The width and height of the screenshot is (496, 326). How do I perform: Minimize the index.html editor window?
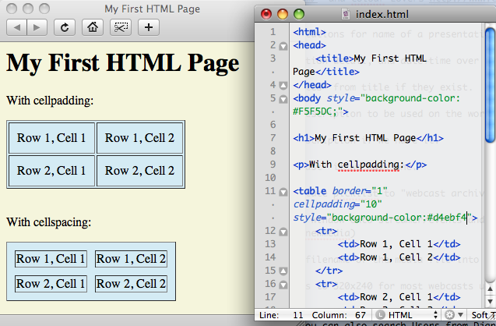pyautogui.click(x=283, y=14)
